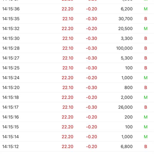Open the 14:15:35 trade with 30,700 volume
The height and width of the screenshot is (154, 154).
tap(77, 19)
